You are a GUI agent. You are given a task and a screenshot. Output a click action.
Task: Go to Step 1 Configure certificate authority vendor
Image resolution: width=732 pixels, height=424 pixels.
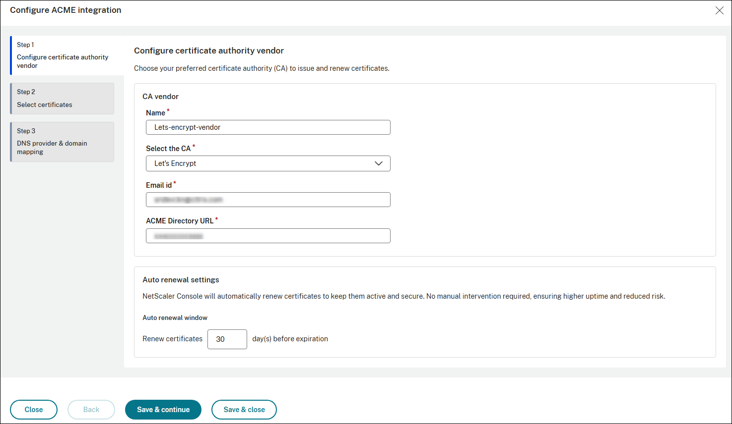[x=62, y=55]
